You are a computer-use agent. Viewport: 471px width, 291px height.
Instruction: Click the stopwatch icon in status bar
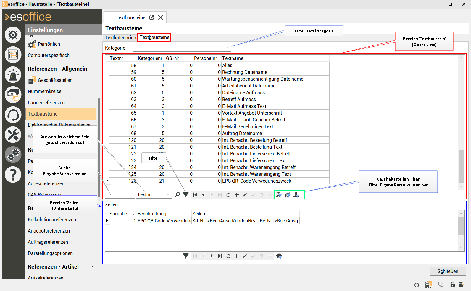click(417, 285)
